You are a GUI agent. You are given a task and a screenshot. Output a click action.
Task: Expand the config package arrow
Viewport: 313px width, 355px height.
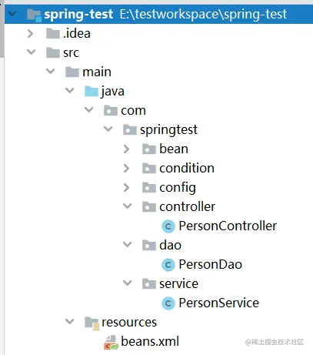pyautogui.click(x=126, y=188)
